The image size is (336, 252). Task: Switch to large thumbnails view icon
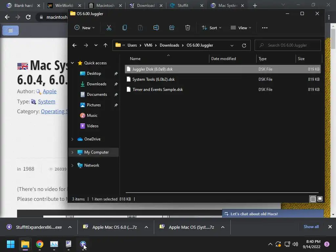pyautogui.click(x=320, y=199)
